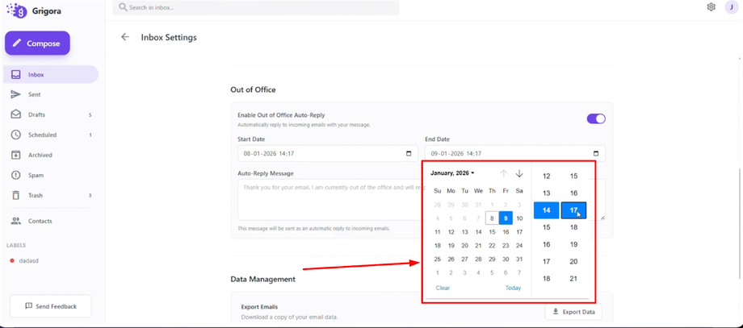Select hour 13 in the time picker
Screen dimensions: 743x328
pyautogui.click(x=547, y=193)
